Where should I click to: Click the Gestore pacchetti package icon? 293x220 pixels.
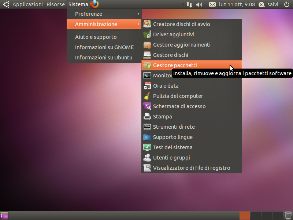[x=147, y=65]
